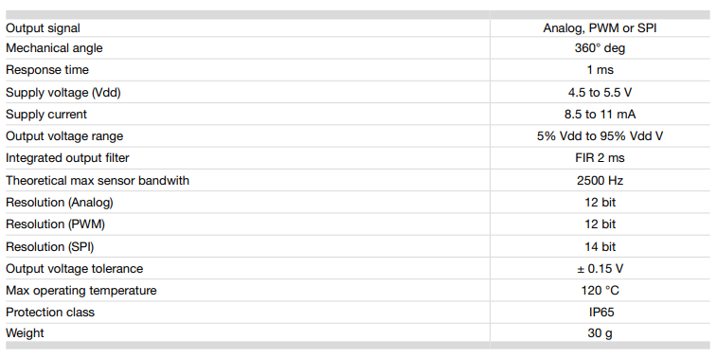Click Supply voltage (Vdd) label
Viewport: 717px width, 358px height.
pyautogui.click(x=63, y=93)
